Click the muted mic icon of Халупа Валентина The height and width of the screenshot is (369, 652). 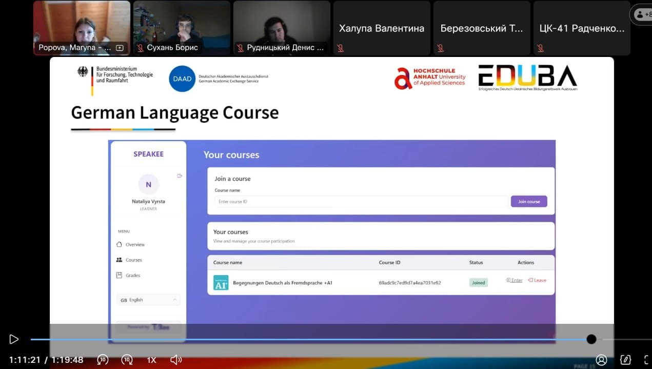pyautogui.click(x=340, y=48)
